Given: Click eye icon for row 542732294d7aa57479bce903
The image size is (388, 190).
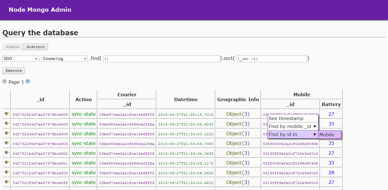Looking at the screenshot, I should click(x=7, y=143).
